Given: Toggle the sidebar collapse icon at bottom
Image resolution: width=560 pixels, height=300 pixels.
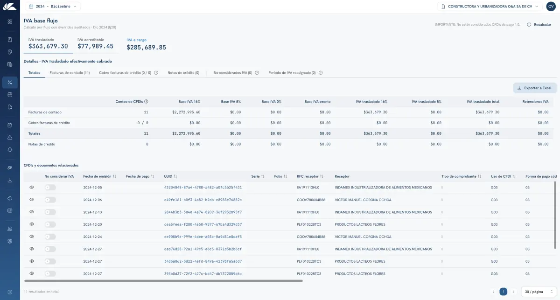Looking at the screenshot, I should (x=10, y=292).
